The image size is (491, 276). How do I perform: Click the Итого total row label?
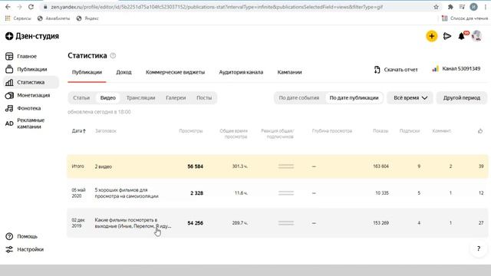[x=77, y=166]
